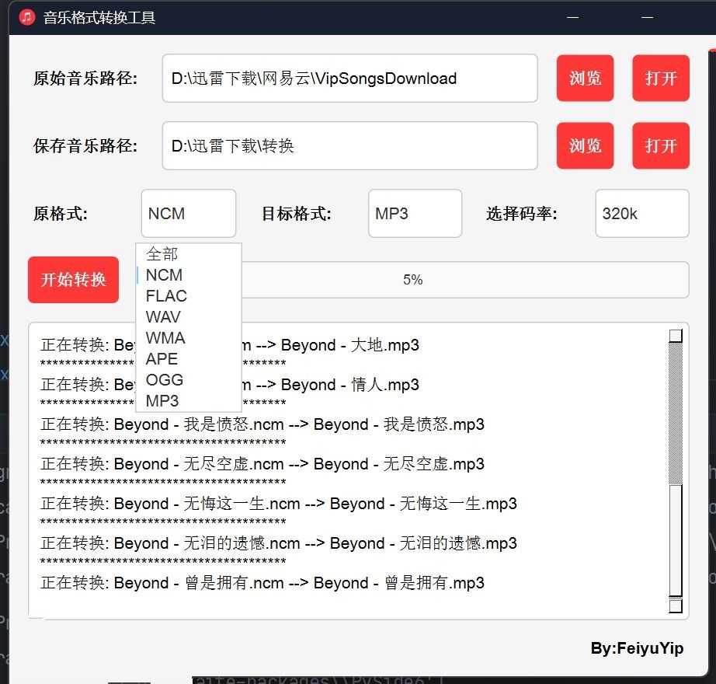Select WMA from the format list
716x684 pixels.
165,338
